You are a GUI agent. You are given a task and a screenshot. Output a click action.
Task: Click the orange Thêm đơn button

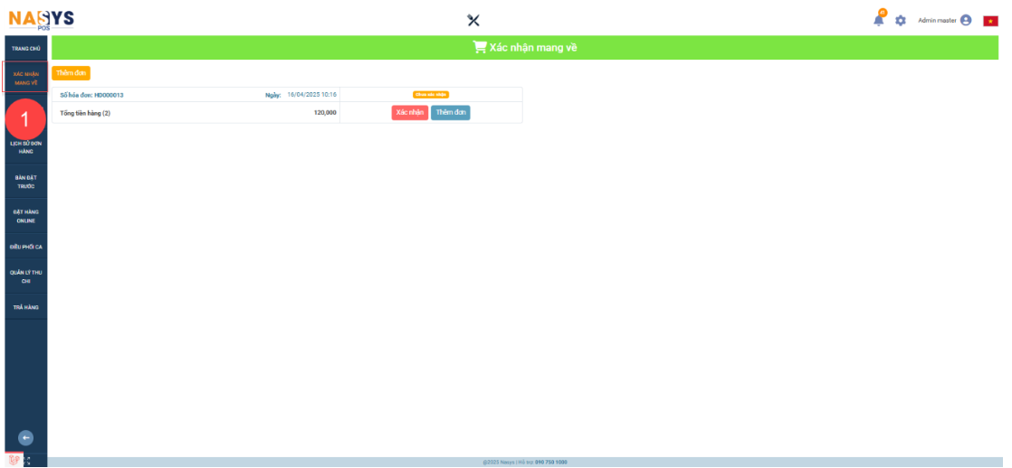(71, 73)
